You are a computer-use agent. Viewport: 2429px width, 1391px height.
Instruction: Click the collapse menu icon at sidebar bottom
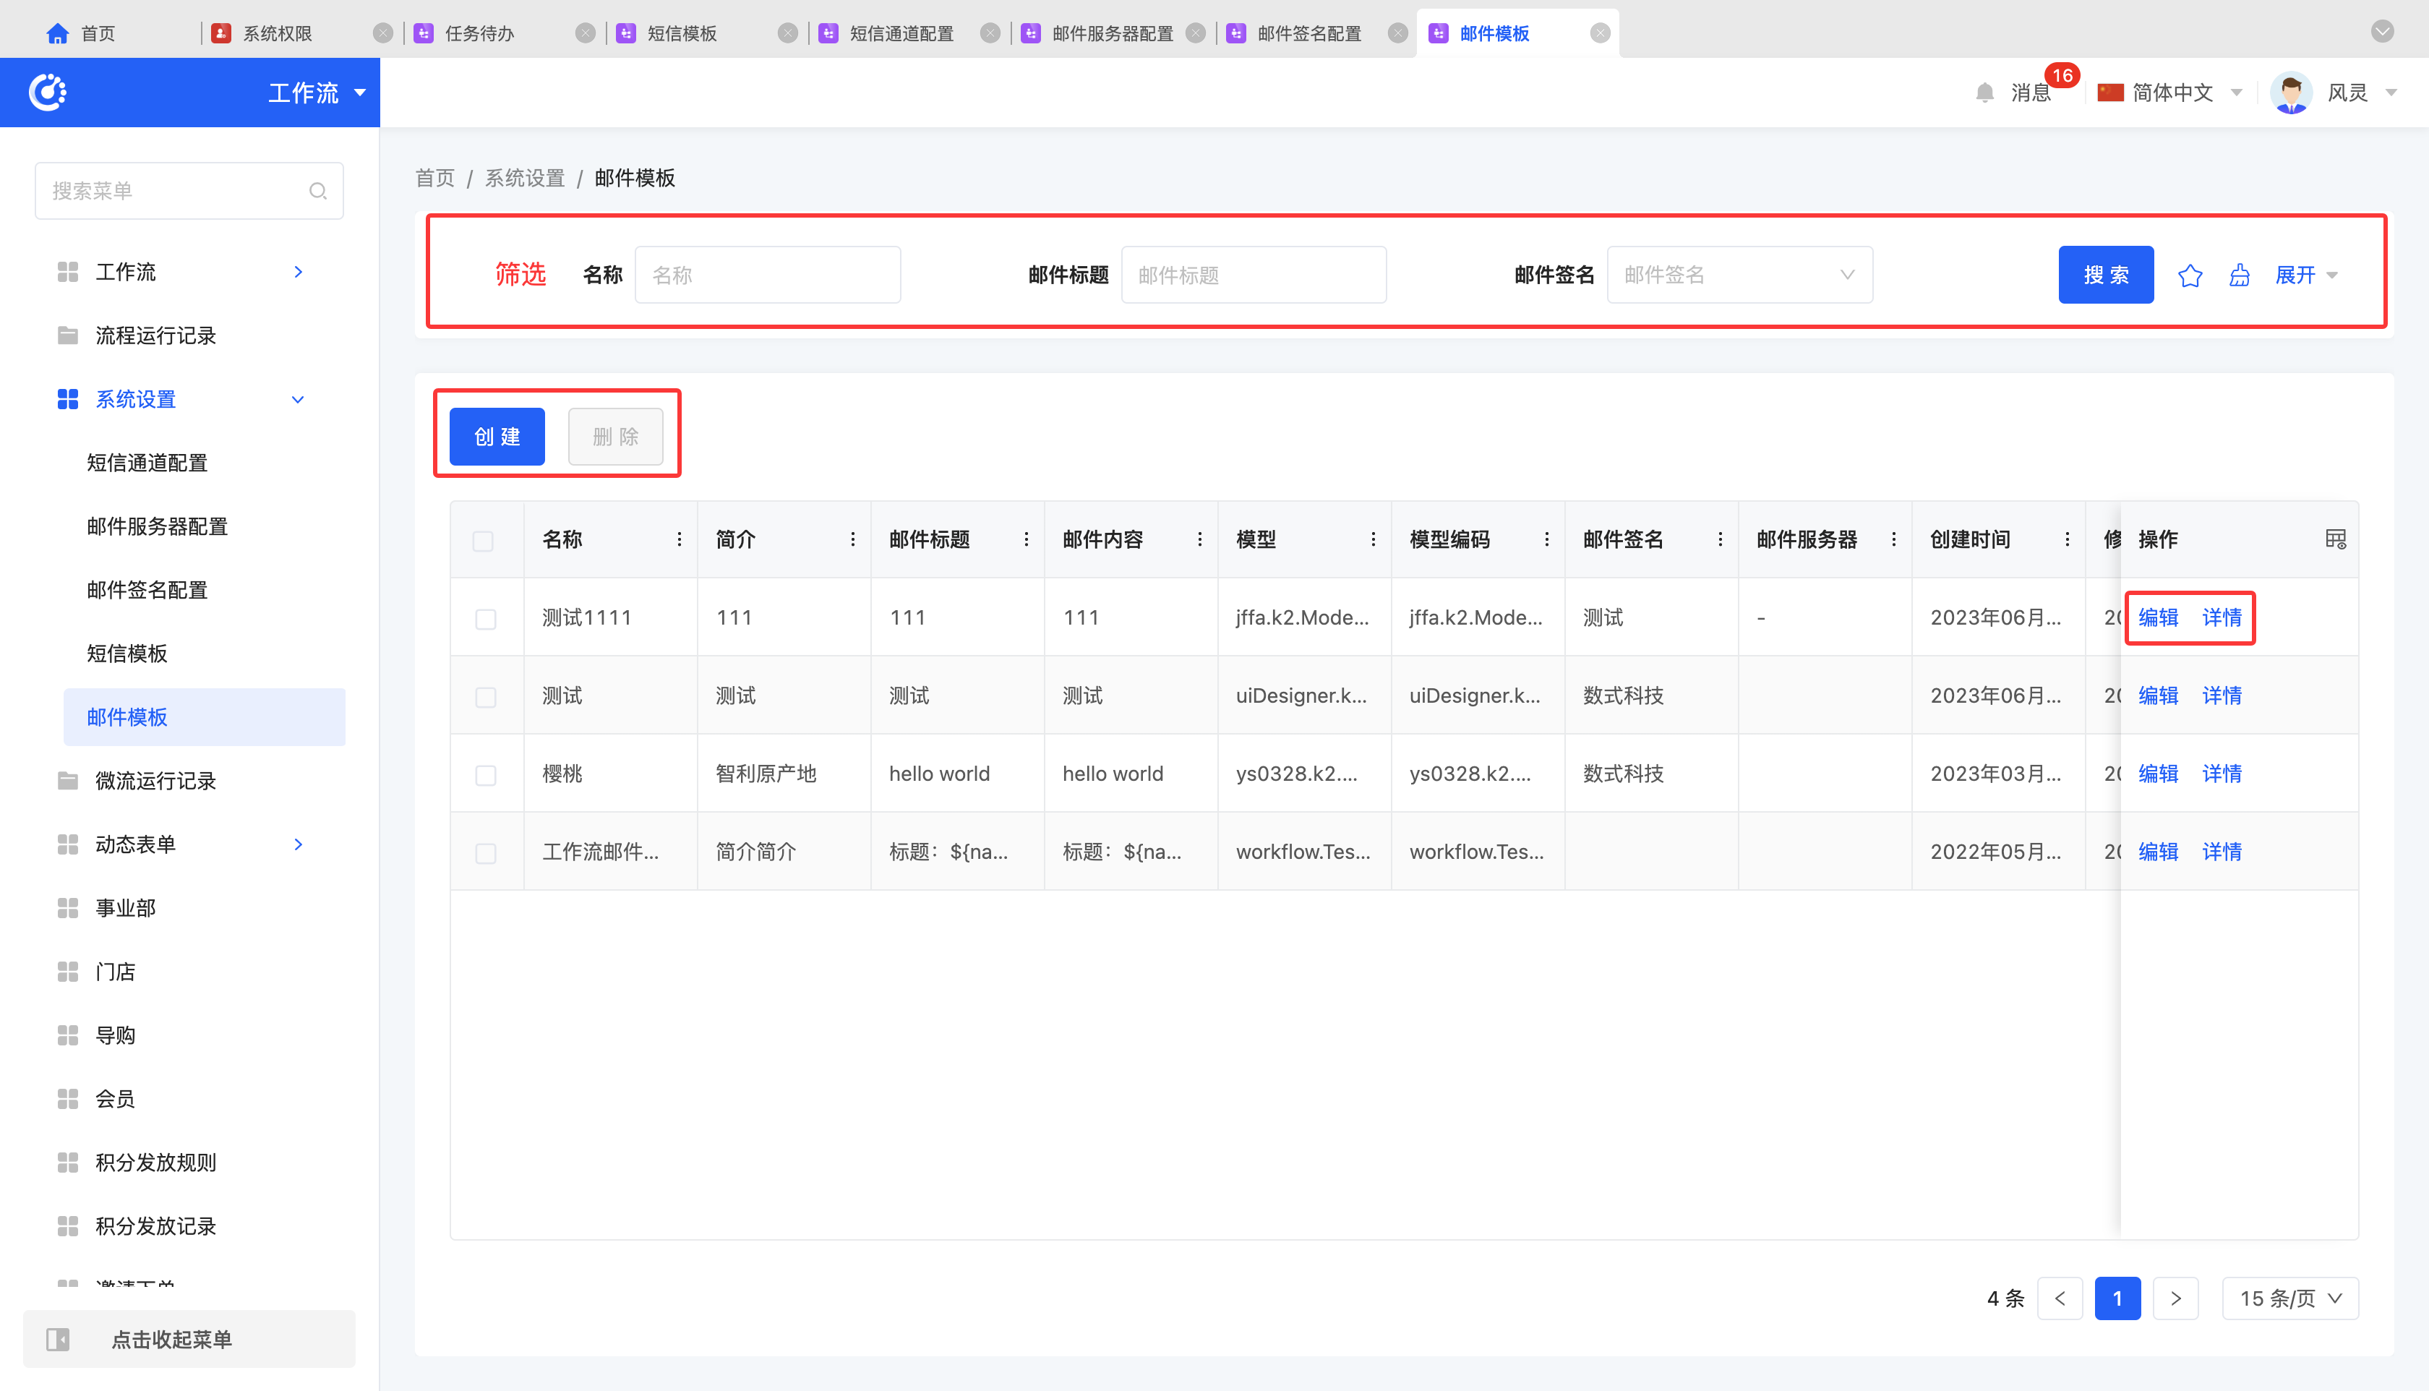pos(59,1340)
